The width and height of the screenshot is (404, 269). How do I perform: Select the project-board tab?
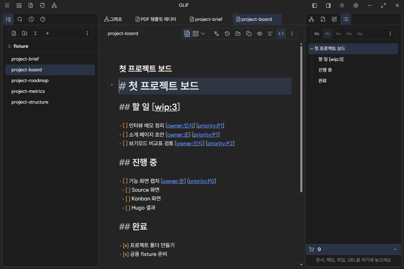point(257,19)
